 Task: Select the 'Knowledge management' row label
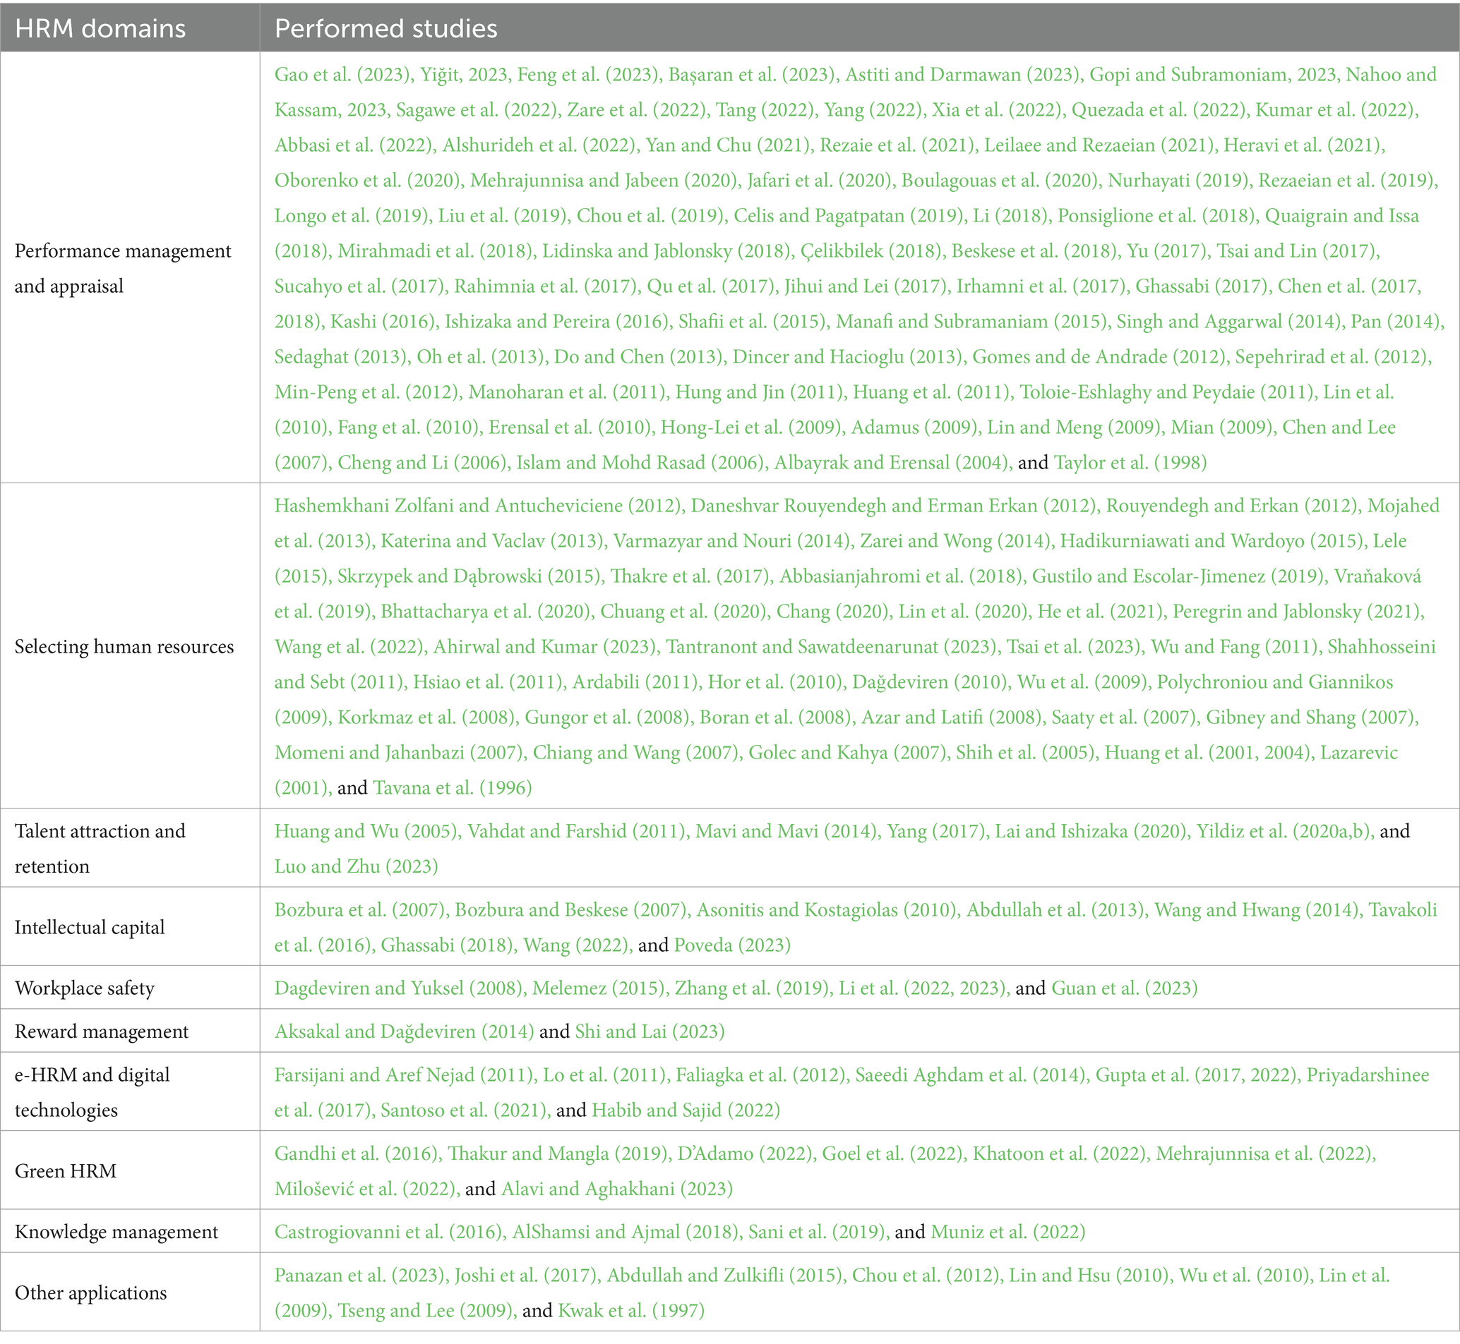[x=116, y=1231]
